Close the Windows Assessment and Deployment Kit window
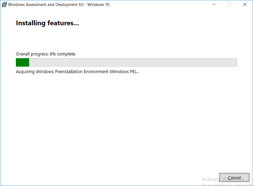 [x=245, y=4]
